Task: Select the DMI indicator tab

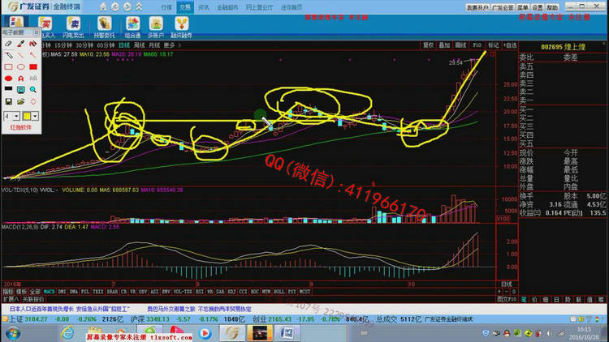Action: pyautogui.click(x=62, y=291)
